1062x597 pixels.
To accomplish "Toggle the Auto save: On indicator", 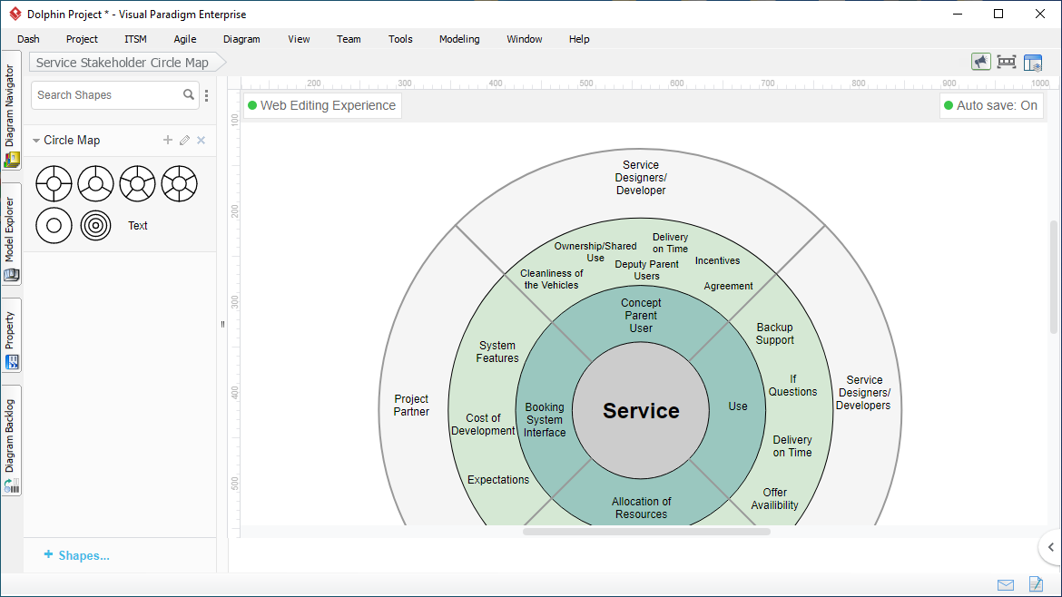I will tap(991, 105).
